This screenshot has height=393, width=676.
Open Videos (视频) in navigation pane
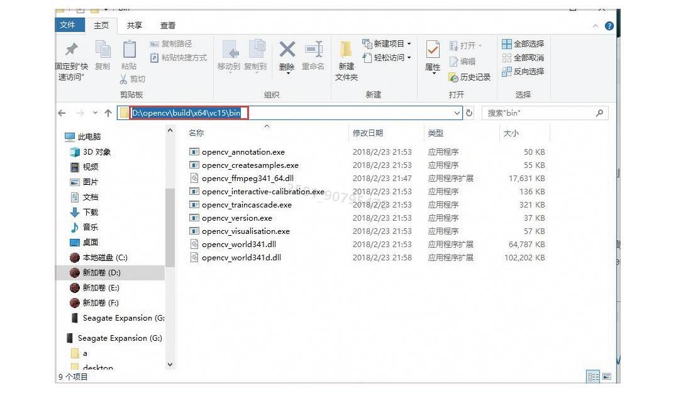pos(84,167)
